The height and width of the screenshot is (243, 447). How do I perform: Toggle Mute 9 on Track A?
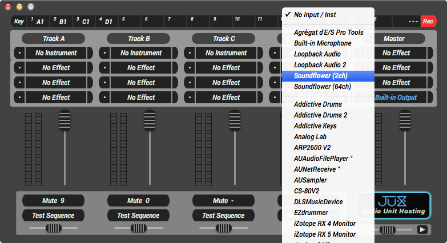pyautogui.click(x=53, y=201)
